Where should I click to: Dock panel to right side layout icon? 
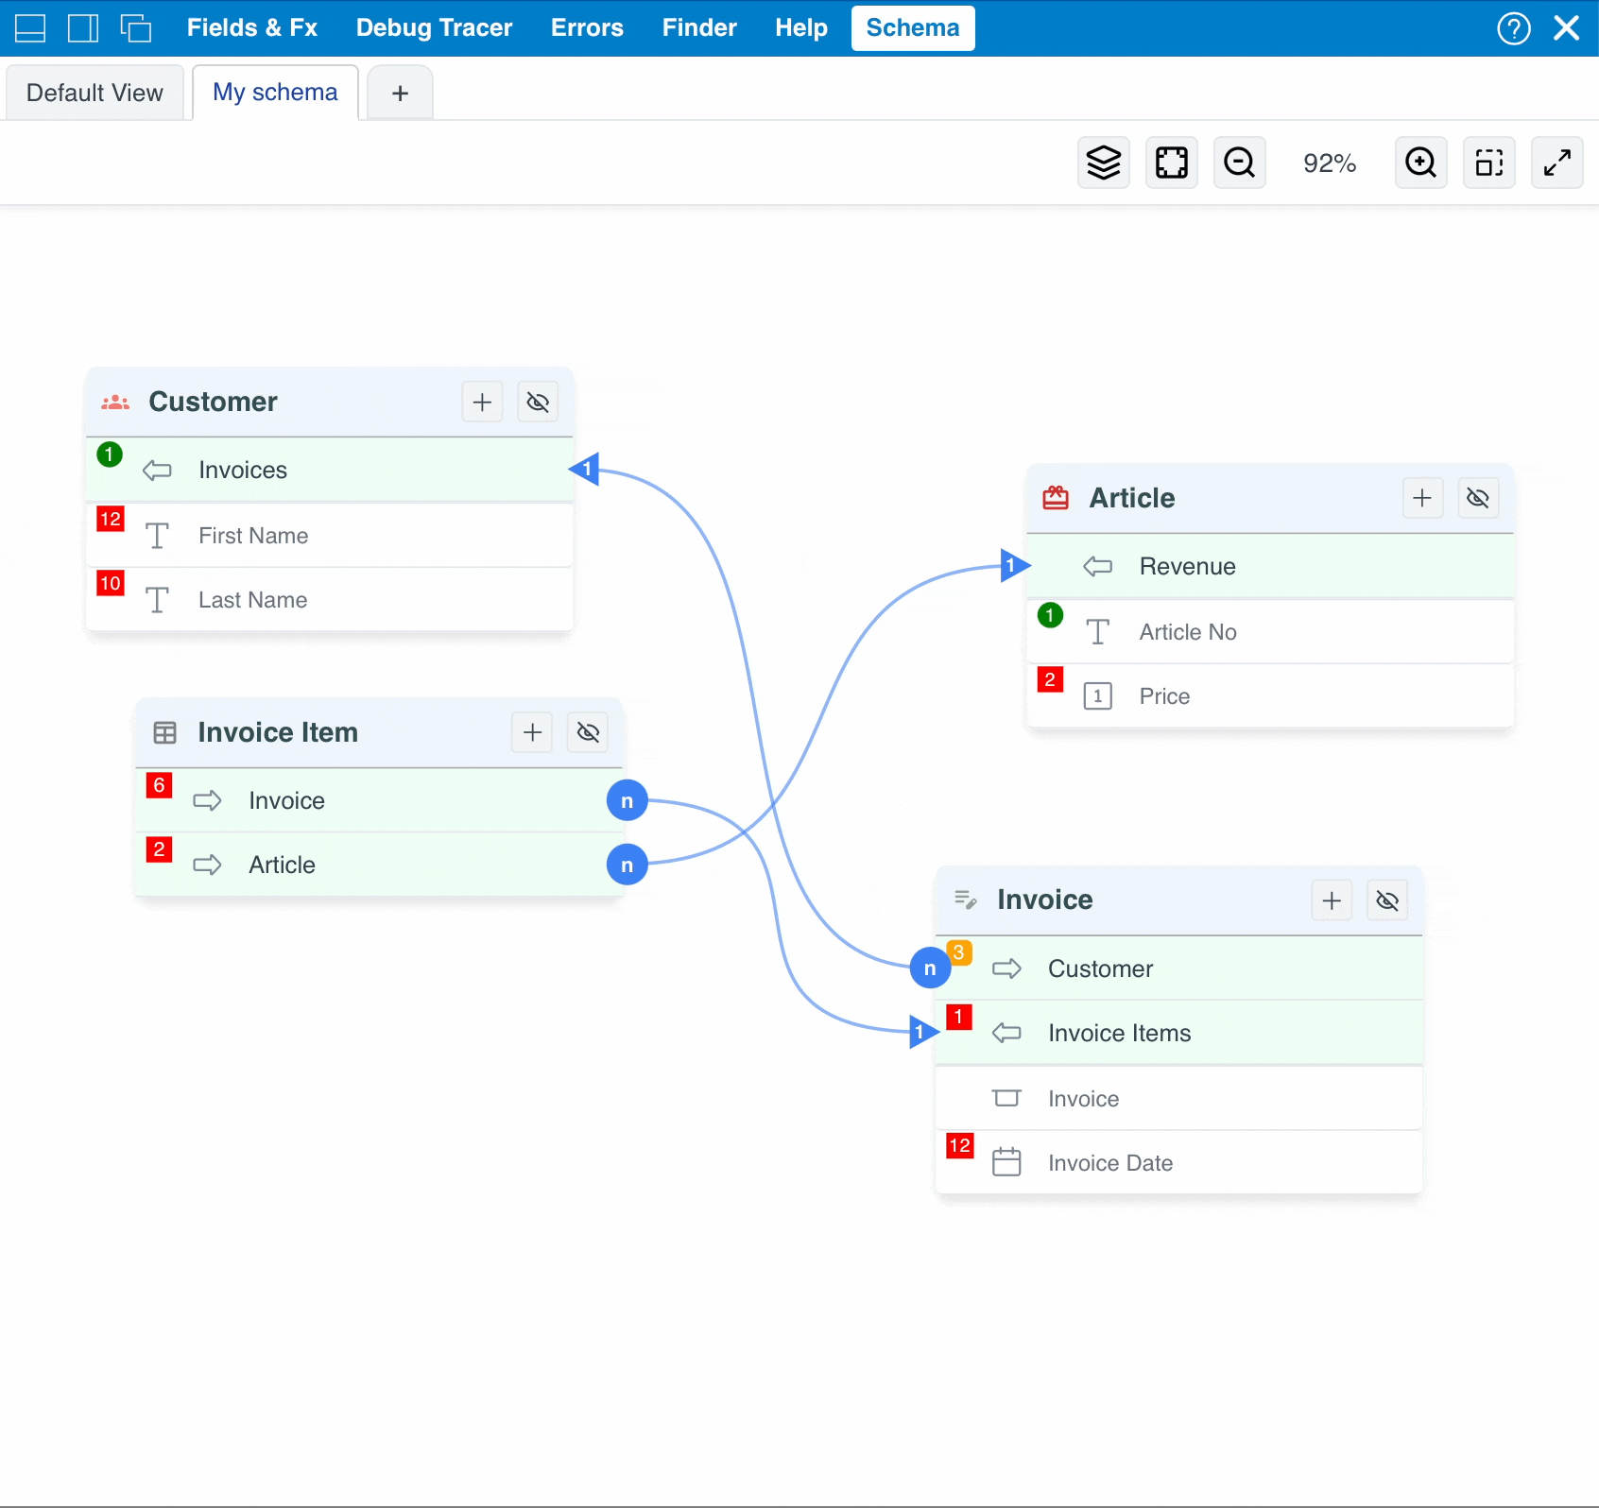pos(83,28)
